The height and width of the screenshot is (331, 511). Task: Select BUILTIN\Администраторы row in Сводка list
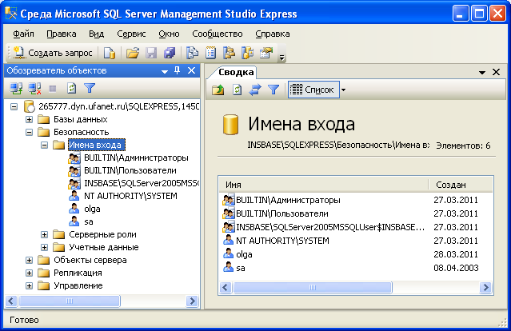tap(356, 200)
